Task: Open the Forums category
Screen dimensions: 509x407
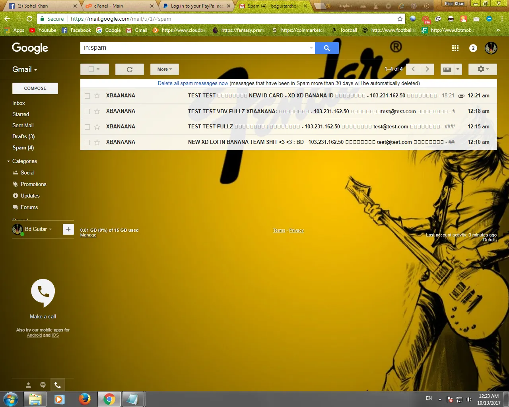Action: 29,207
